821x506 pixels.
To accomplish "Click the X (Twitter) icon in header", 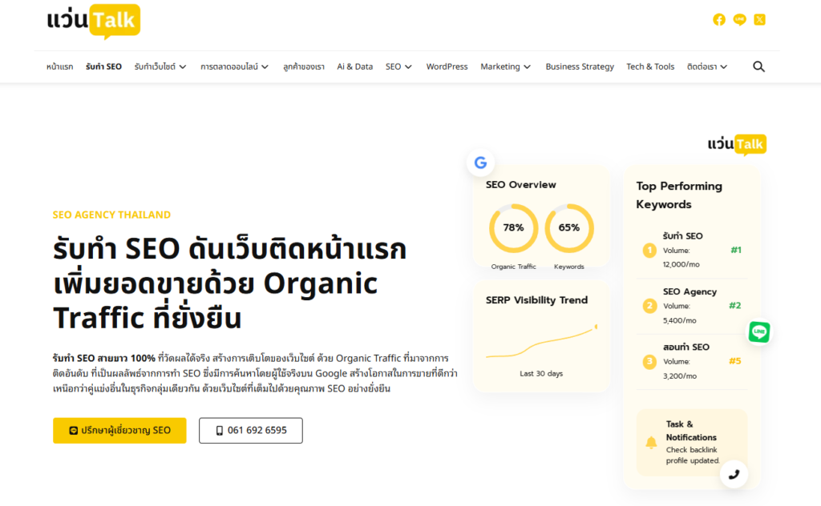I will pyautogui.click(x=759, y=19).
